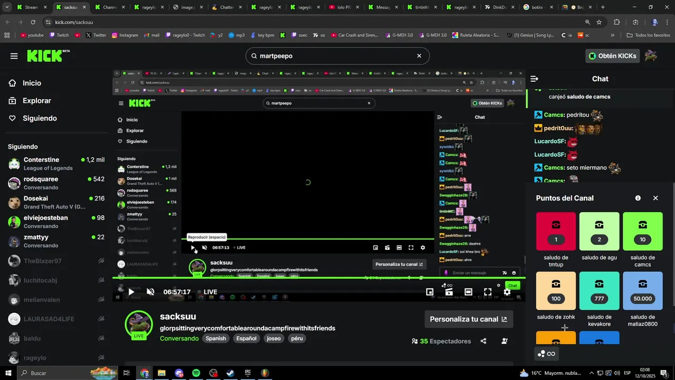Image resolution: width=675 pixels, height=380 pixels.
Task: Open the moderator user icon near share
Action: pos(505,341)
